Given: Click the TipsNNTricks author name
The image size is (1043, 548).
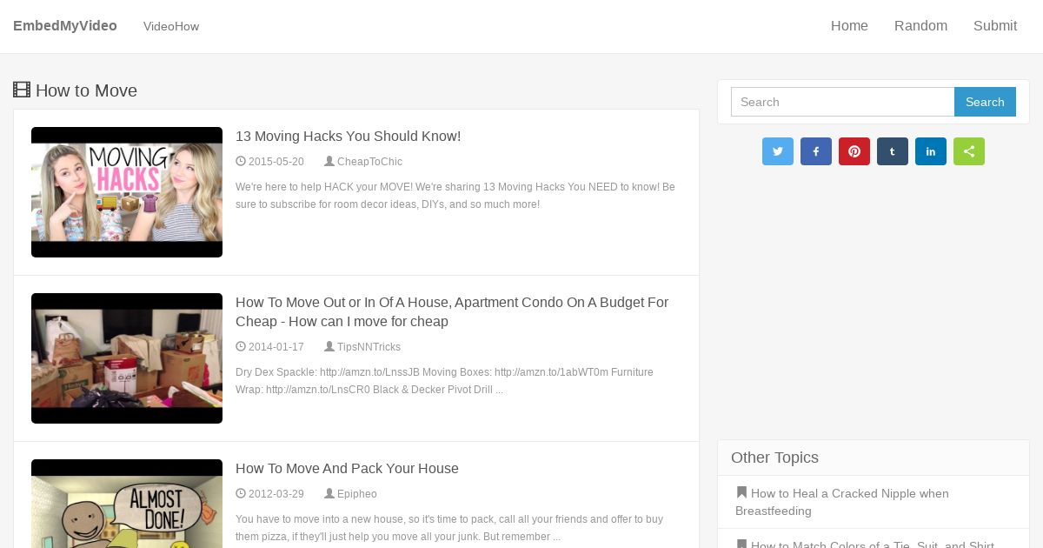Looking at the screenshot, I should pyautogui.click(x=369, y=347).
